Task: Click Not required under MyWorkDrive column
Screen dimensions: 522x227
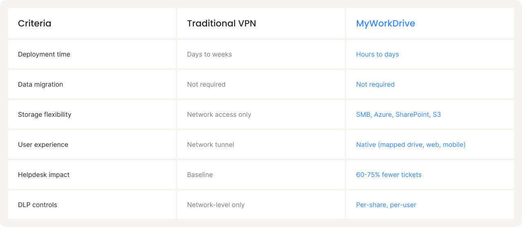Action: coord(375,85)
